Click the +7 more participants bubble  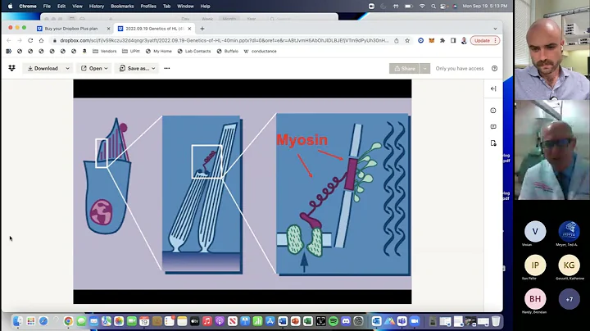[x=569, y=299]
